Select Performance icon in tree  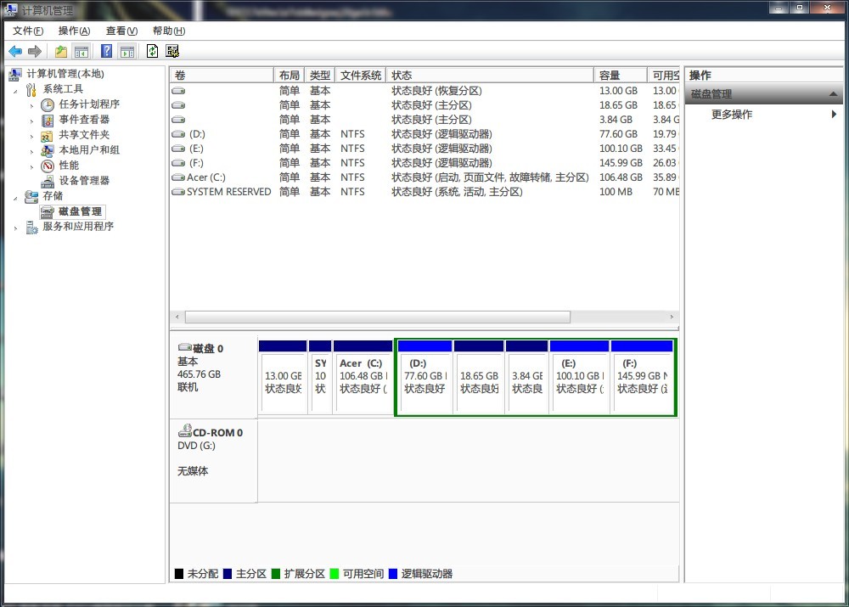pyautogui.click(x=48, y=166)
